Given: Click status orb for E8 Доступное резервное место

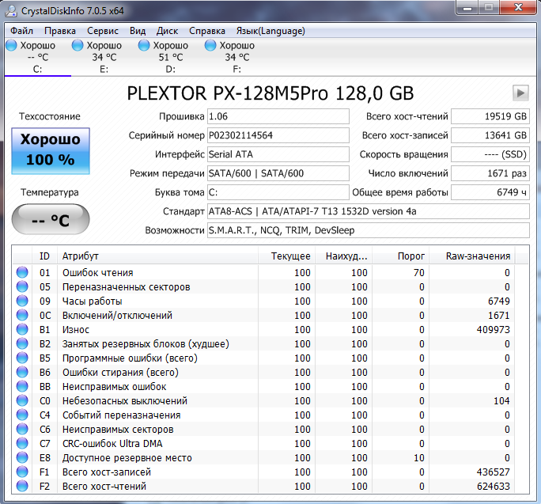Looking at the screenshot, I should click(x=22, y=457).
